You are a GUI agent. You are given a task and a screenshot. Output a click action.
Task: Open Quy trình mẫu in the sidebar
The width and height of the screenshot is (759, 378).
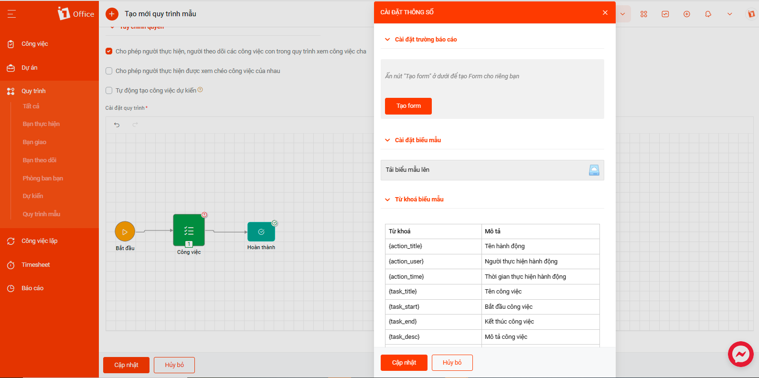pyautogui.click(x=42, y=214)
